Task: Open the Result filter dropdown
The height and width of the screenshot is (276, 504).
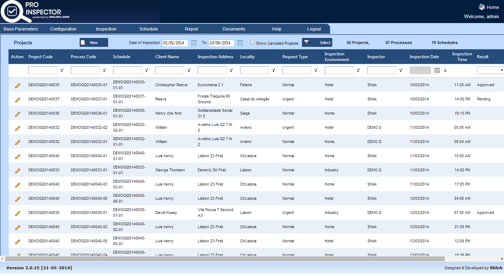Action: point(490,71)
